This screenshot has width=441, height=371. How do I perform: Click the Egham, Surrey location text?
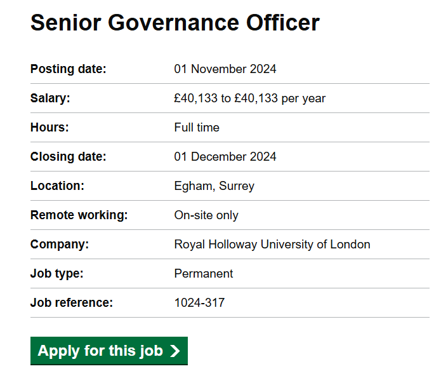214,186
